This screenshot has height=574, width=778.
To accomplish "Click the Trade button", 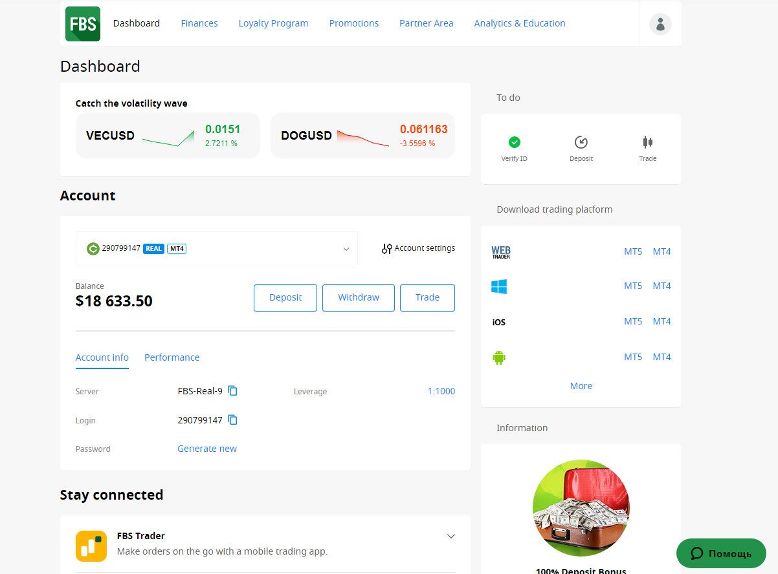I will [x=427, y=298].
